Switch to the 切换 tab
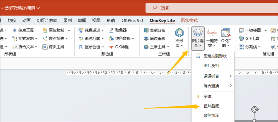Screen dimensions: 278x122 pyautogui.click(x=12, y=21)
